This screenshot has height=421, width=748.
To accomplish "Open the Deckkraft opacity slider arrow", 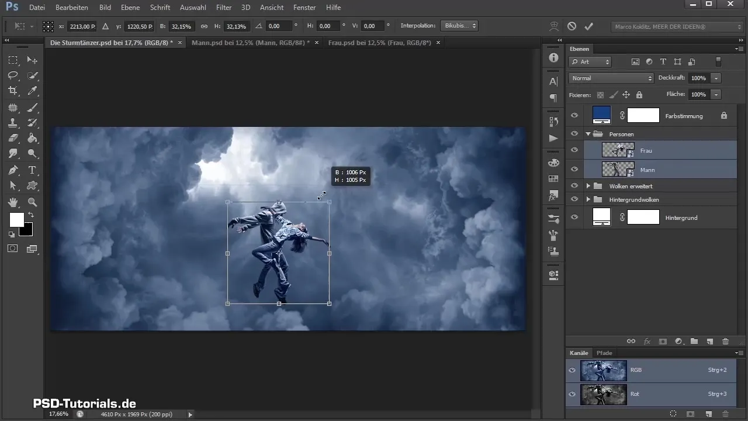I will (x=716, y=78).
